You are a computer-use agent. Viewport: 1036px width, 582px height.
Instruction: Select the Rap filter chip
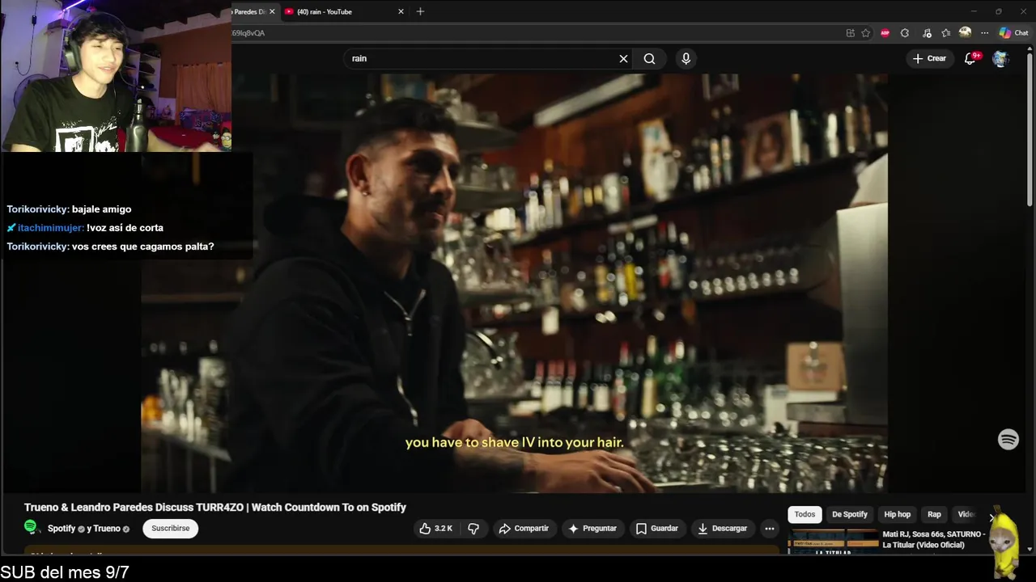934,514
